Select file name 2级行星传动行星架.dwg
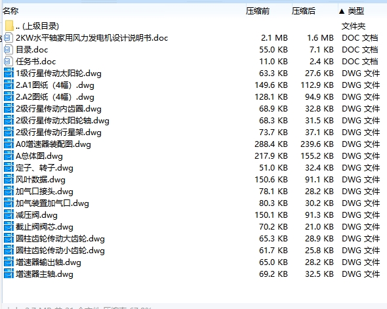The height and width of the screenshot is (309, 387). click(58, 133)
